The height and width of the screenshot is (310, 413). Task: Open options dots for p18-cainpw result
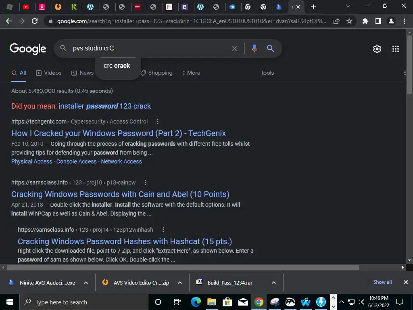(145, 182)
